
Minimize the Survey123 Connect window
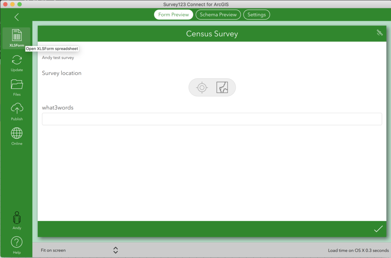(12, 4)
